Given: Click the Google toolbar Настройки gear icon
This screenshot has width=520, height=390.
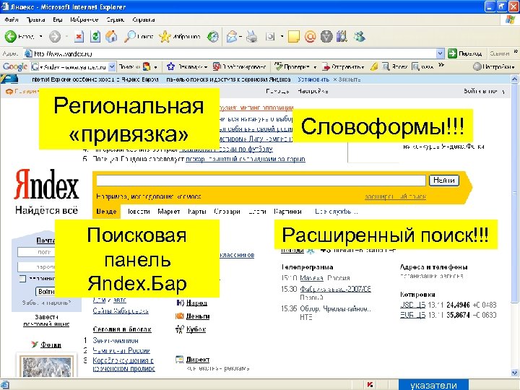Looking at the screenshot, I should point(477,66).
